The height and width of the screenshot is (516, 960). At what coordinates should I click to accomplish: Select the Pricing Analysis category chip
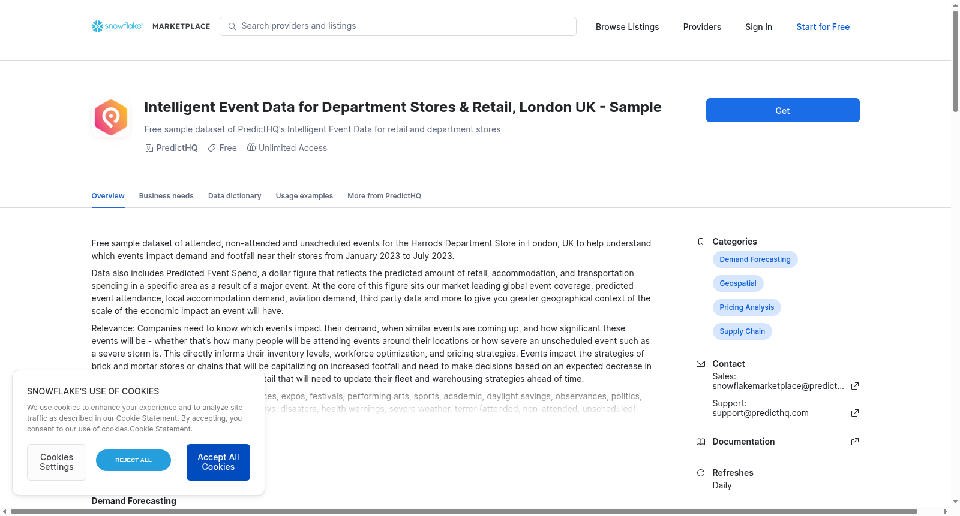point(746,307)
